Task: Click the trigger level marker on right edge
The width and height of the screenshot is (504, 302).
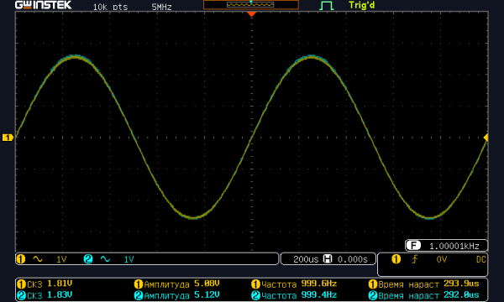Action: pyautogui.click(x=486, y=138)
